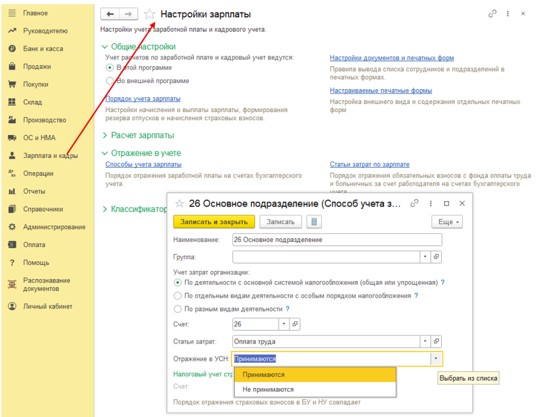Open the Главное section icon

(x=12, y=13)
